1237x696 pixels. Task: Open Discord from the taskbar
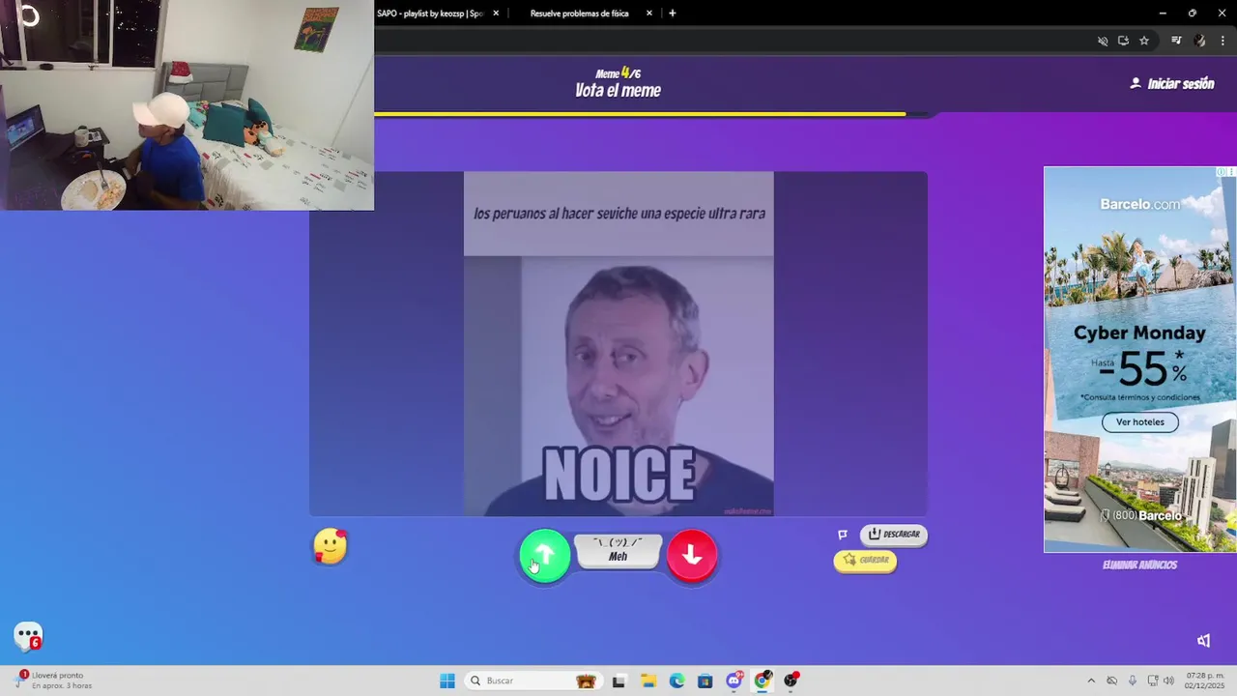[x=734, y=681]
